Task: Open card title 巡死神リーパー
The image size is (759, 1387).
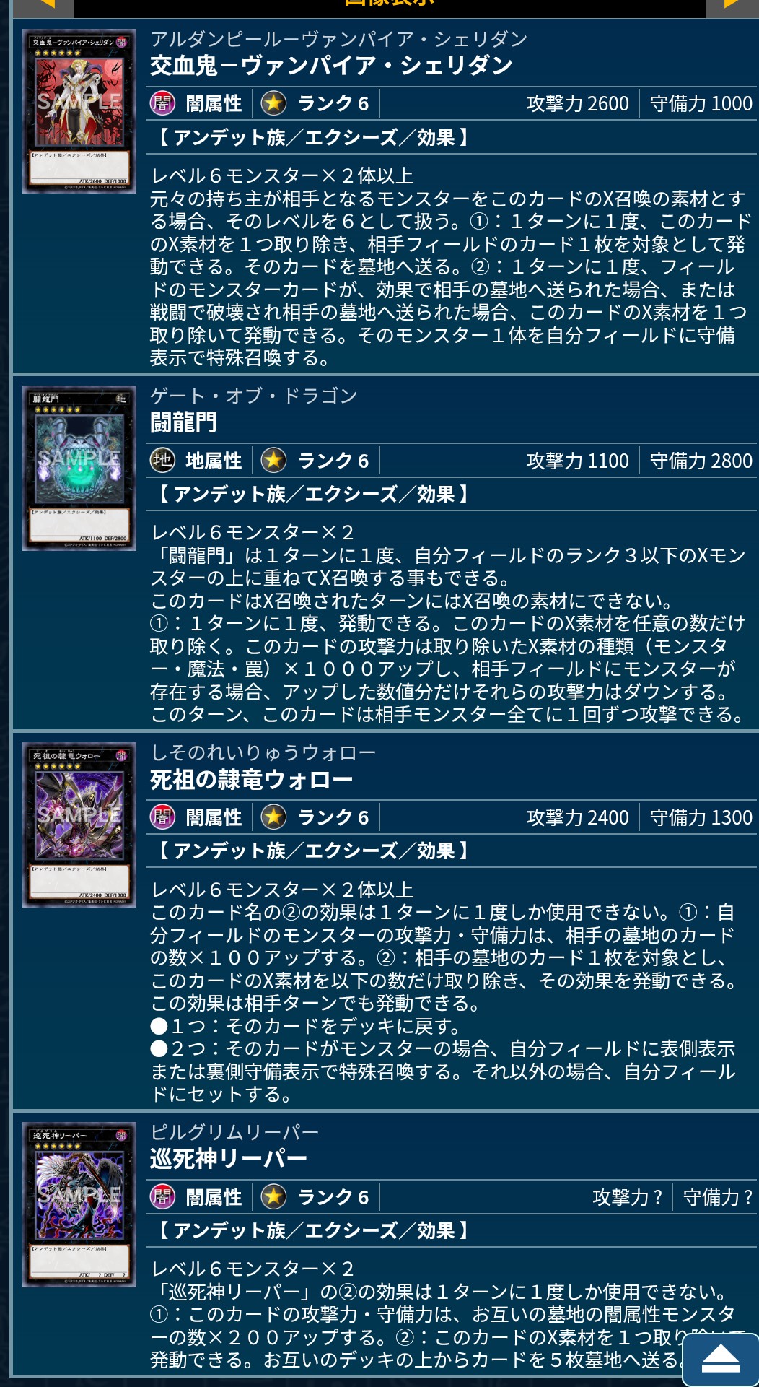Action: point(228,1159)
